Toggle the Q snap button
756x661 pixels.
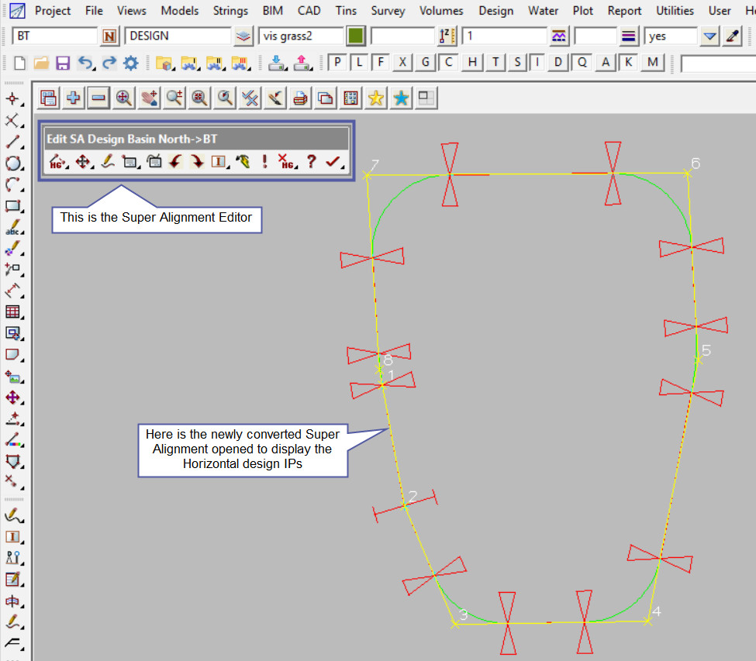coord(582,63)
